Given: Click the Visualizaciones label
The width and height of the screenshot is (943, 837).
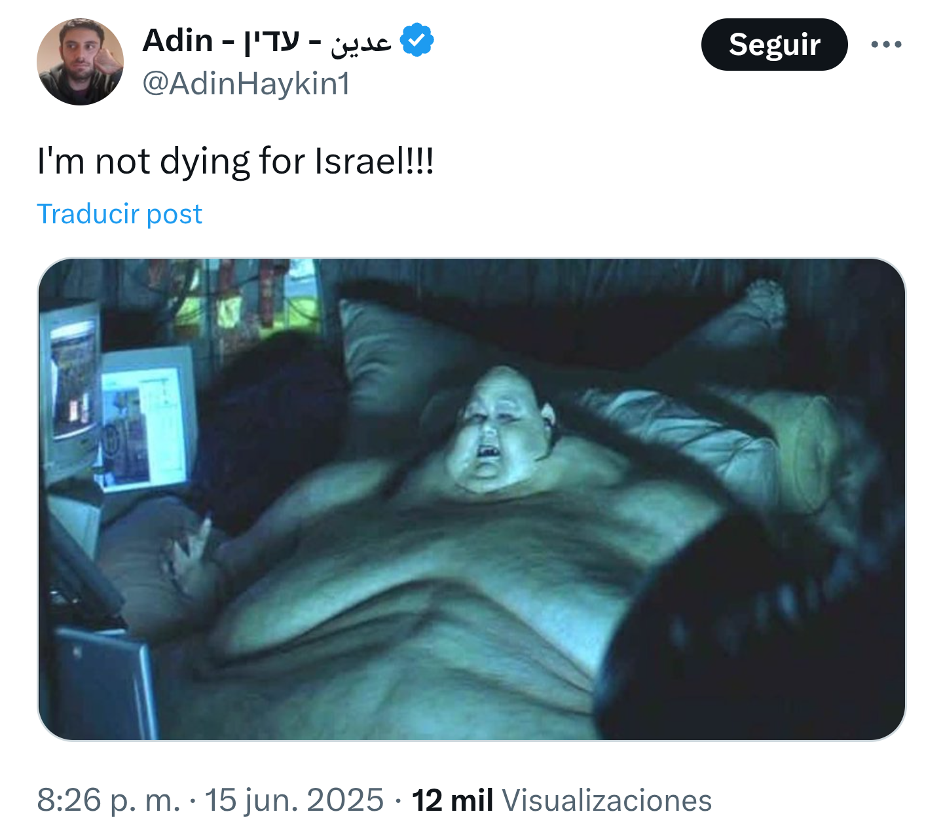Looking at the screenshot, I should point(606,800).
